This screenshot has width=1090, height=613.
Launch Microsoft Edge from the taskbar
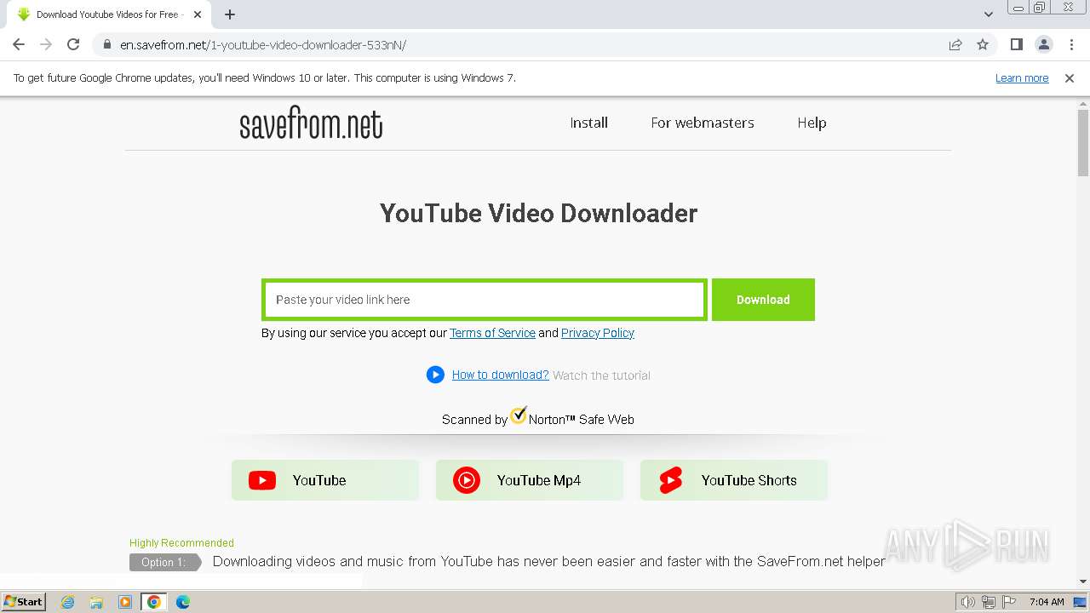(183, 602)
